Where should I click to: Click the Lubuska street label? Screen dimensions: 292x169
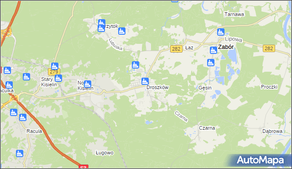pyautogui.click(x=115, y=44)
